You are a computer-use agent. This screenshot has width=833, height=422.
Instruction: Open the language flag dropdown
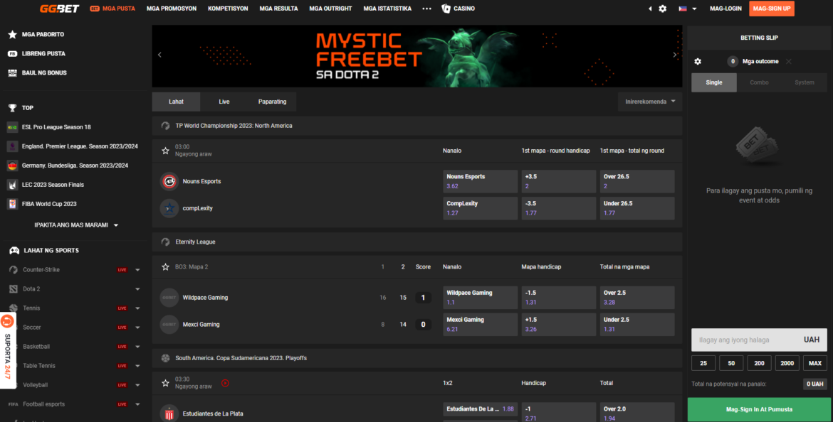pos(688,9)
